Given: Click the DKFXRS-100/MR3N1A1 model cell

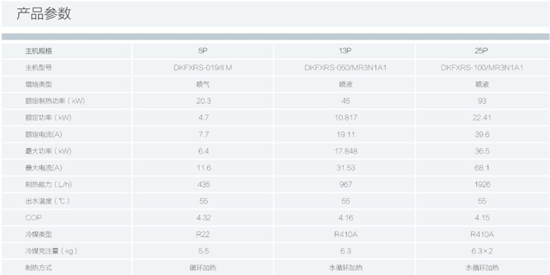Looking at the screenshot, I should point(481,67).
